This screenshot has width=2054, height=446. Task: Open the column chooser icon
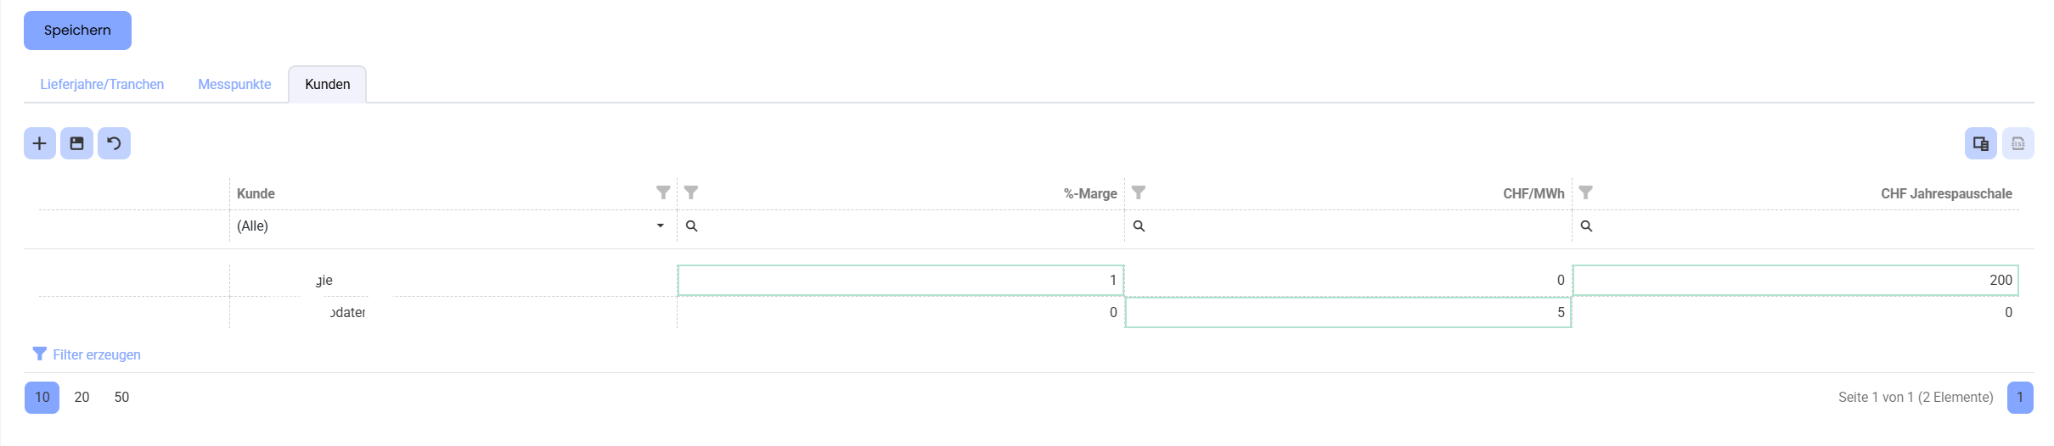pos(1980,143)
